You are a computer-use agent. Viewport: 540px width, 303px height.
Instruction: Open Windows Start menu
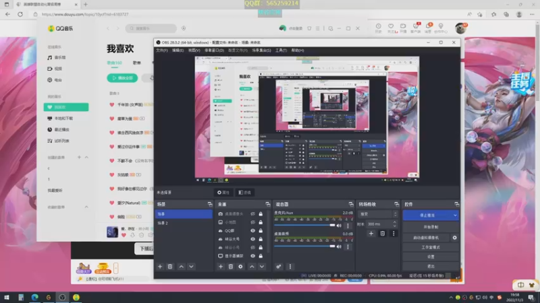coord(7,297)
